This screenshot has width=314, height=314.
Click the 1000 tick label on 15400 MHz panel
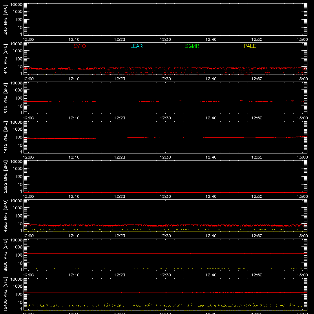(18, 287)
